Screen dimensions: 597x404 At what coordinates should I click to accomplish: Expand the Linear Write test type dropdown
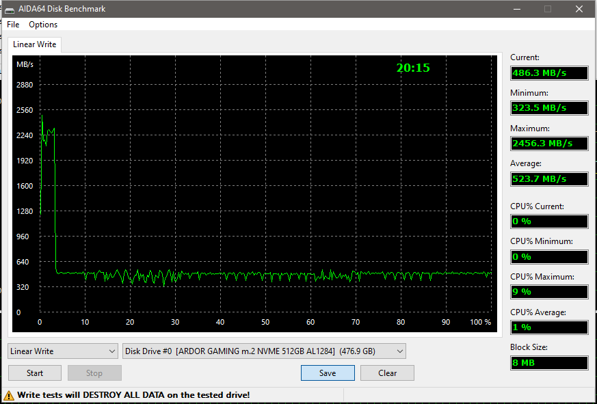pyautogui.click(x=62, y=351)
